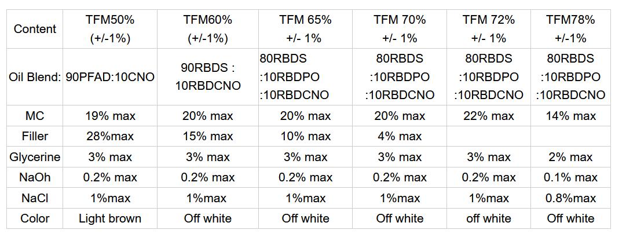Click the "Content" header cell
Screen dimensions: 626x237
tap(35, 29)
